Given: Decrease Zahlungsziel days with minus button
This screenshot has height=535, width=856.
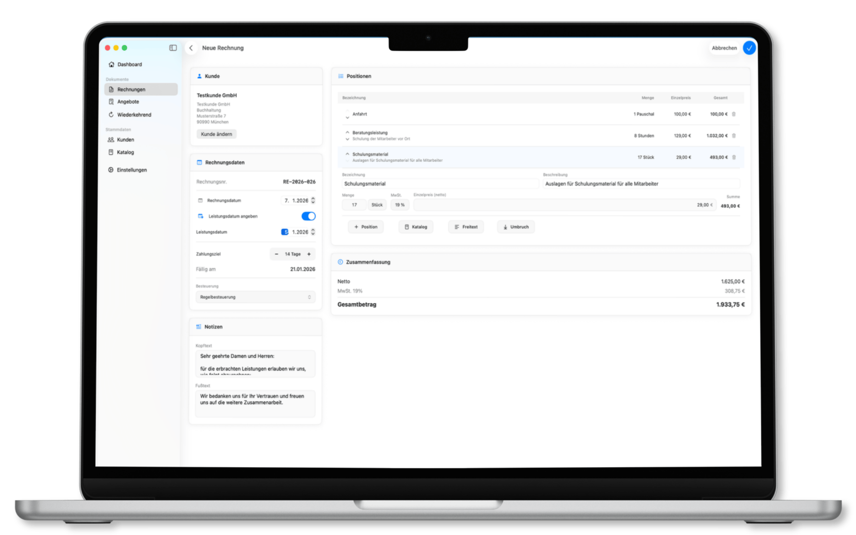Looking at the screenshot, I should (277, 254).
